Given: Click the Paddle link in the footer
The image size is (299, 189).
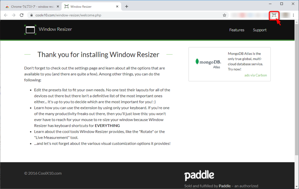Looking at the screenshot, I should point(225,186).
